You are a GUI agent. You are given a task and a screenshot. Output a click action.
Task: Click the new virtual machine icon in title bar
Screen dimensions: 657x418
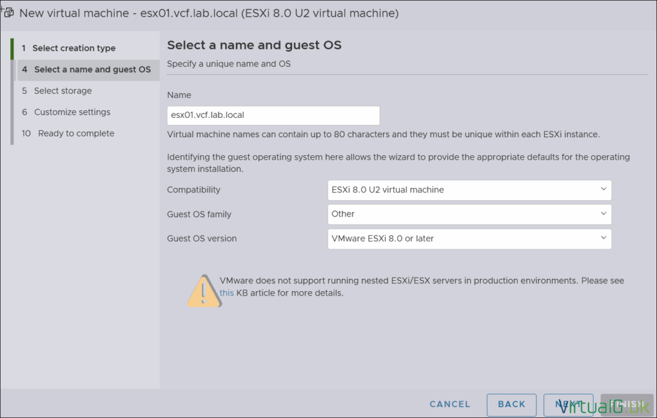click(x=8, y=12)
